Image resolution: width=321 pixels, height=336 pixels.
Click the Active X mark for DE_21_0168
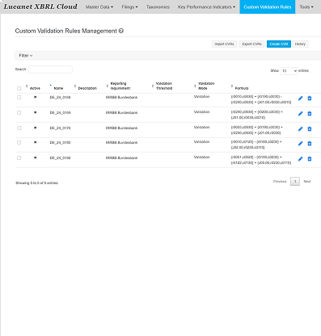pos(35,97)
